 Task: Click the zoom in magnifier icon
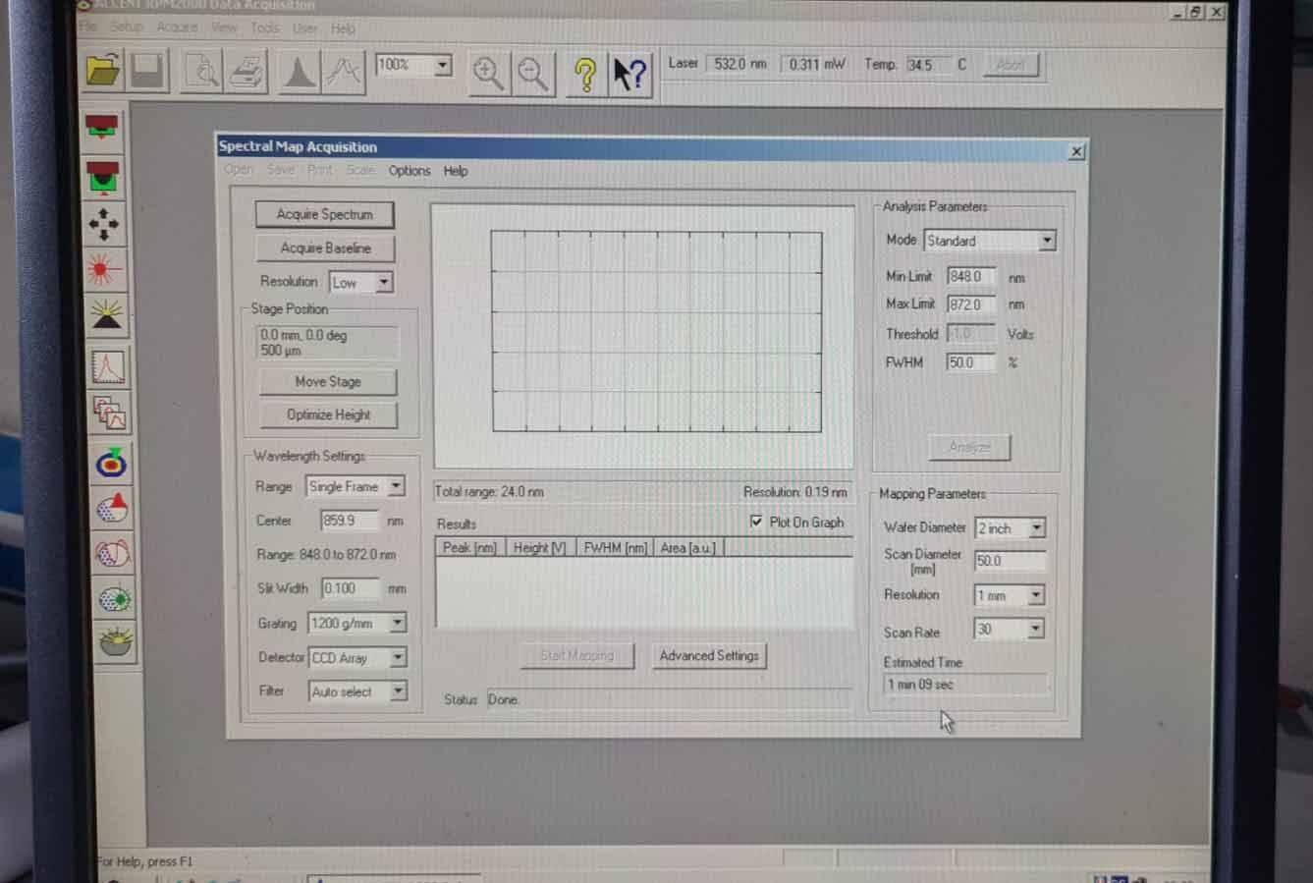(488, 74)
